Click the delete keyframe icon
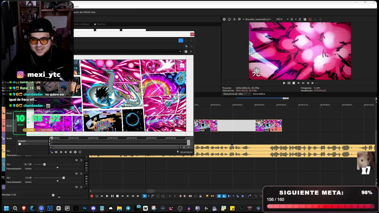This screenshot has width=379, height=213. pos(80,152)
